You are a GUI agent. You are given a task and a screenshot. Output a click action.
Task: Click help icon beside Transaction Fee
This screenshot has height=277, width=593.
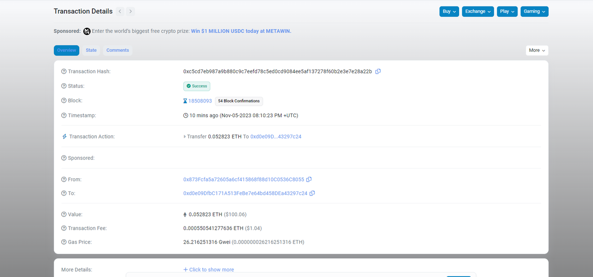coord(64,228)
